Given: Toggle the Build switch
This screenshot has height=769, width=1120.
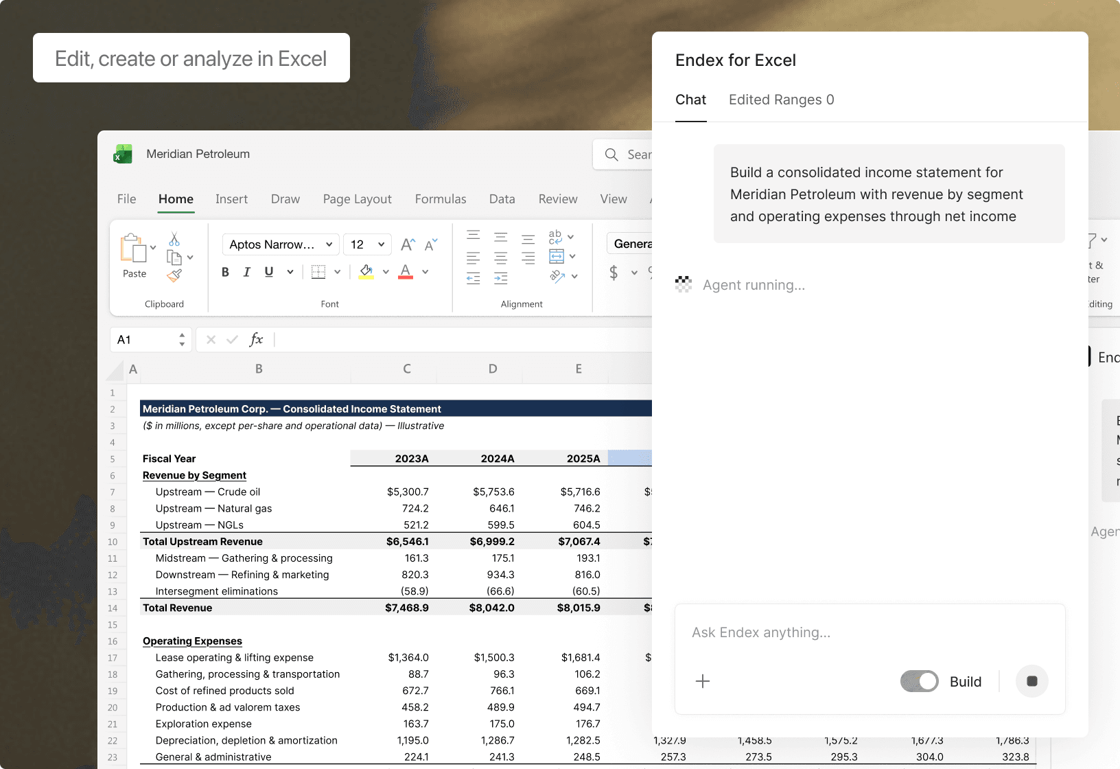Looking at the screenshot, I should click(920, 681).
